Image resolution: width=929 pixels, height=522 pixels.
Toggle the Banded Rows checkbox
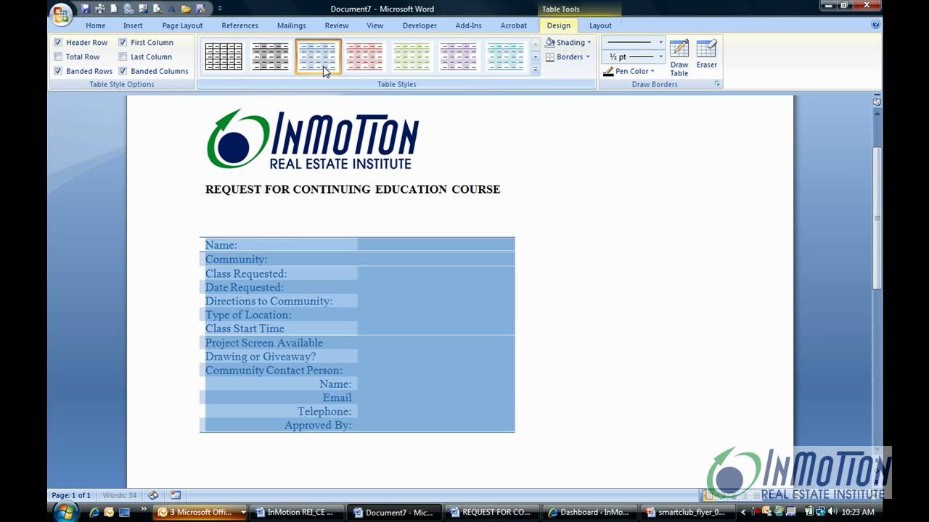(58, 71)
